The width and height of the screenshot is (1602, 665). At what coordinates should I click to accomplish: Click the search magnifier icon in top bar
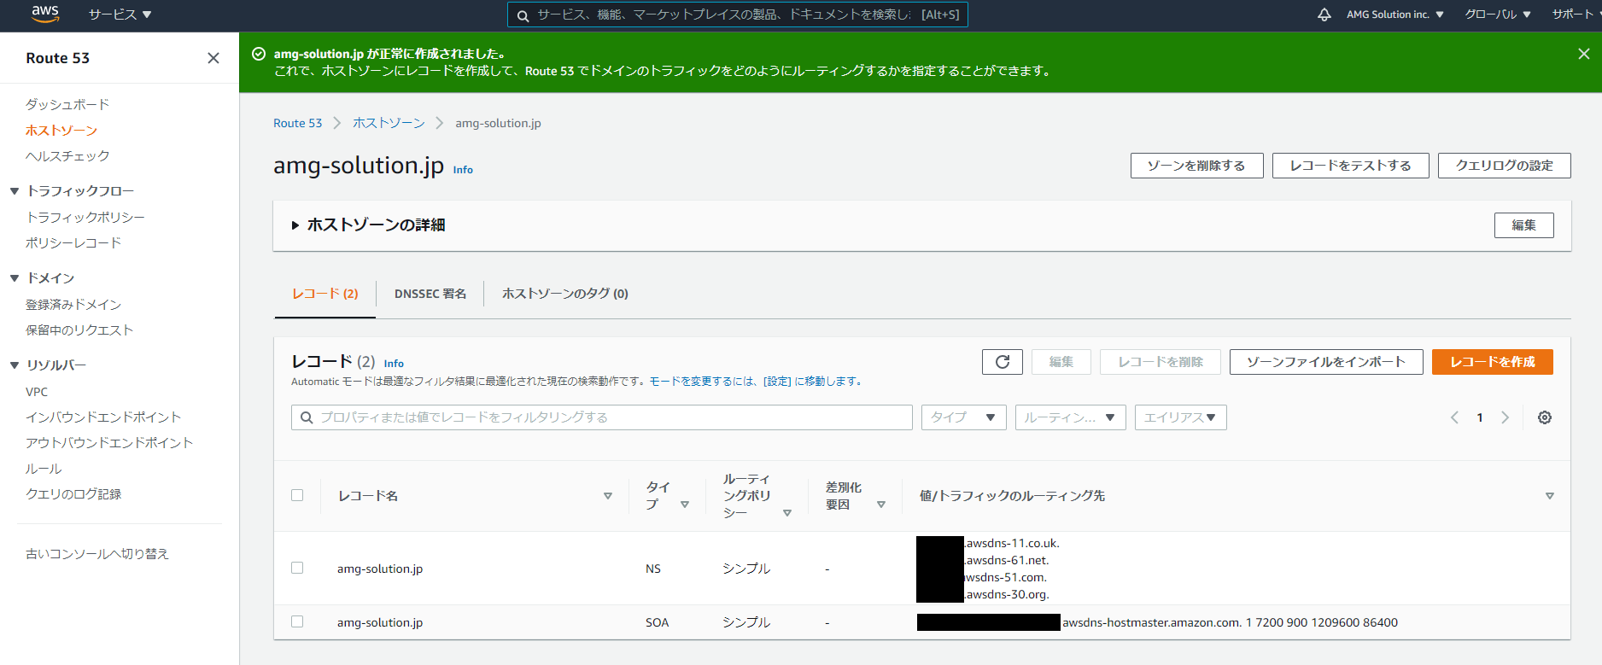523,15
